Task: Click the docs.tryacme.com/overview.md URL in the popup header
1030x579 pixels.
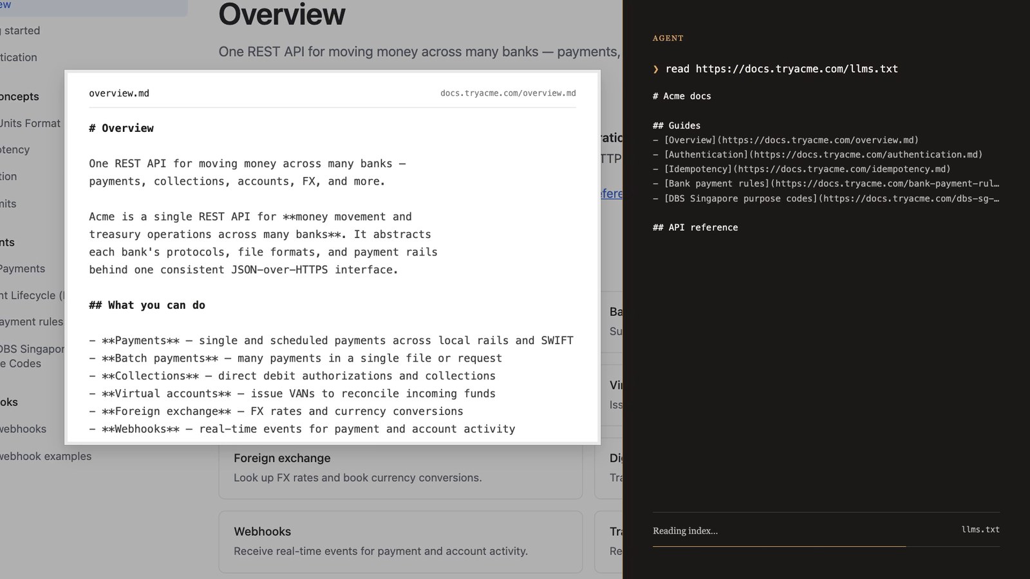Action: [x=508, y=93]
